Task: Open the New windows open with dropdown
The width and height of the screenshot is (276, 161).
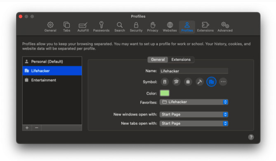Action: coord(194,114)
